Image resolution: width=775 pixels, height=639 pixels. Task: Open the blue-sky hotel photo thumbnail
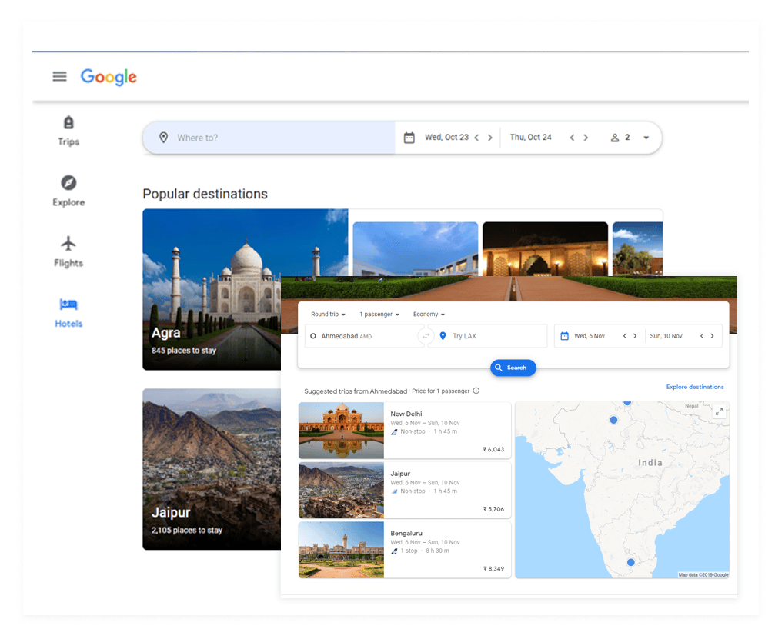click(415, 249)
